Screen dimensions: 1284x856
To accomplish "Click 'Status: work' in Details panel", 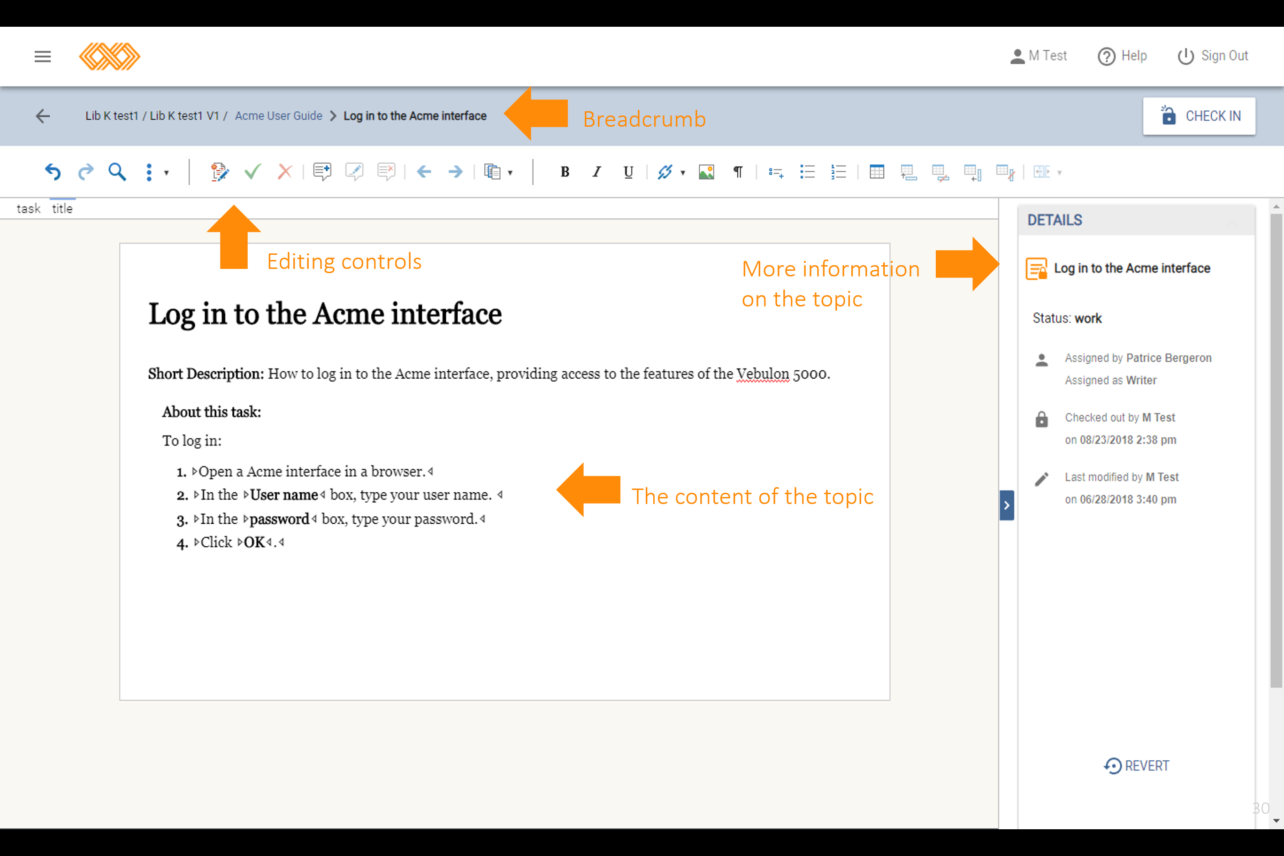I will pyautogui.click(x=1067, y=318).
